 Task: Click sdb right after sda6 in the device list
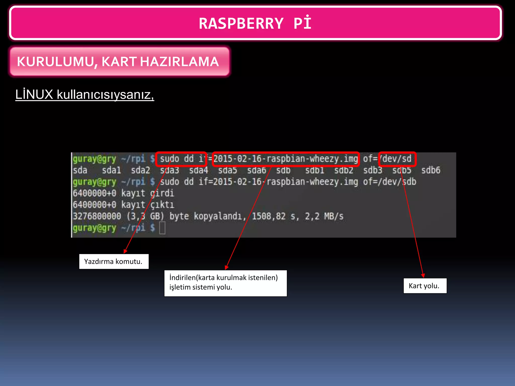click(x=283, y=170)
